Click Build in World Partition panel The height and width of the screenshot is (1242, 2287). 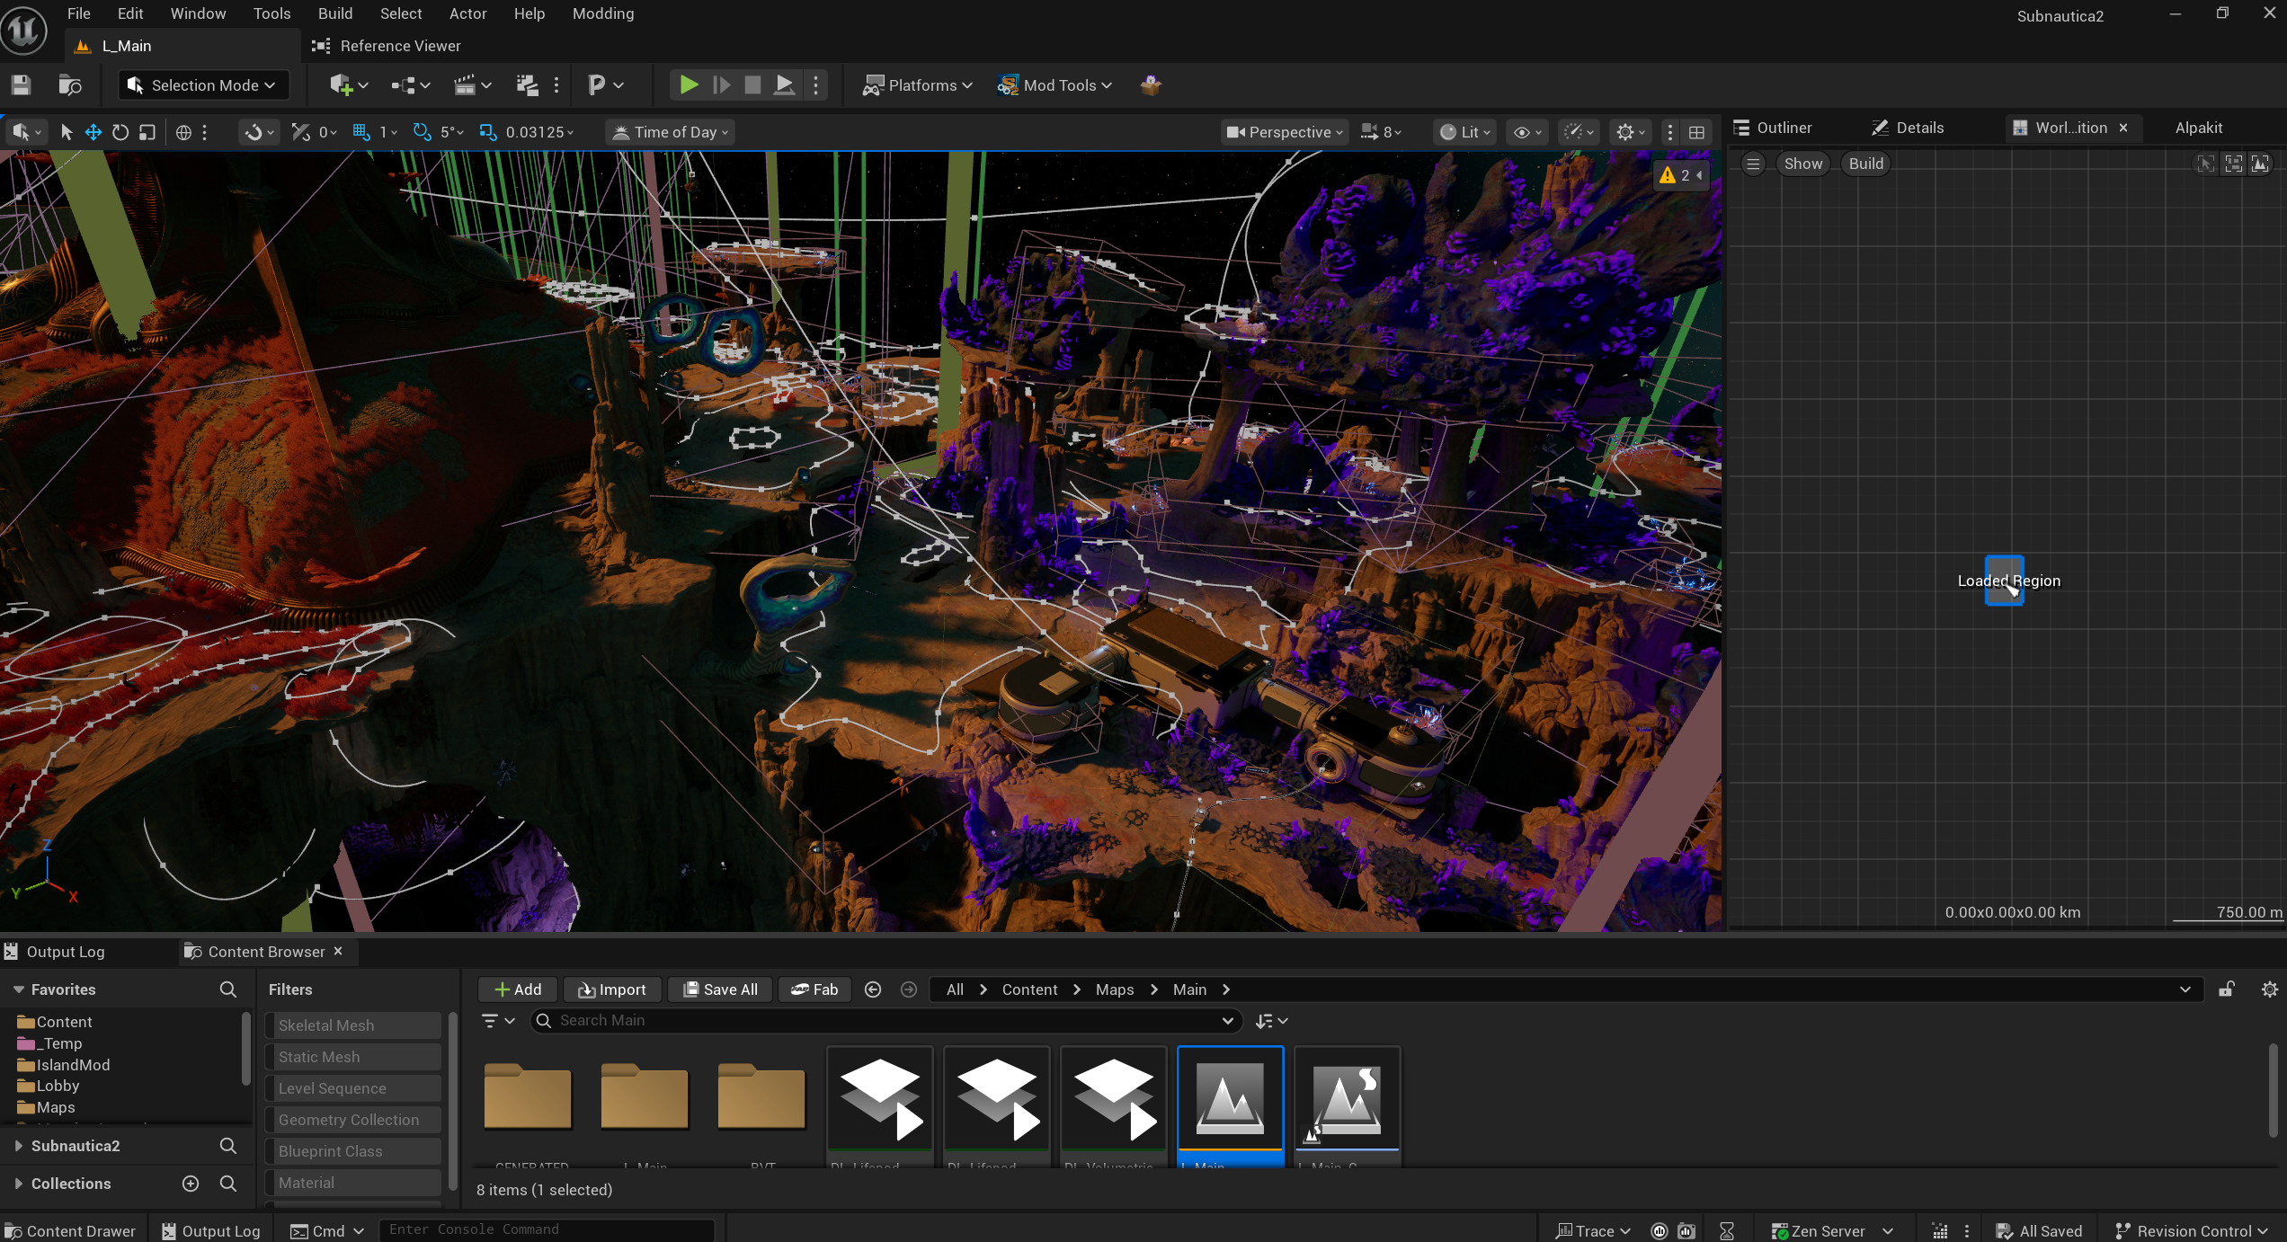click(x=1866, y=164)
